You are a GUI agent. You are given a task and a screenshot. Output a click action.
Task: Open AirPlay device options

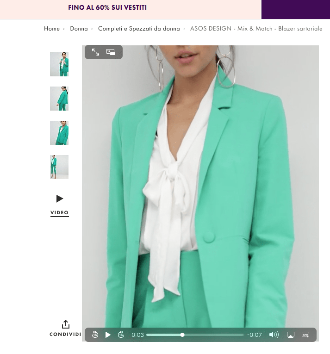click(x=291, y=335)
